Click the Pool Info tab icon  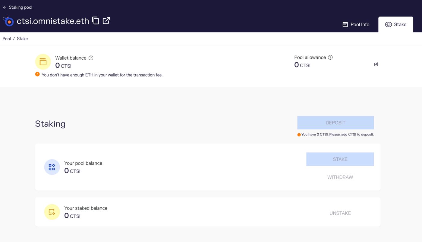[x=345, y=25]
